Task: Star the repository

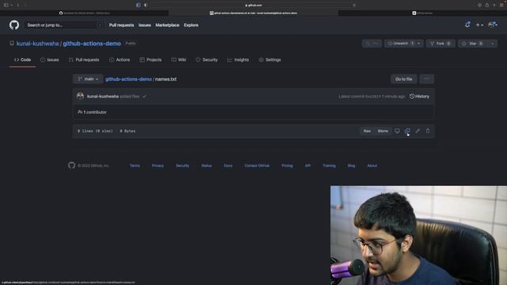Action: (472, 44)
